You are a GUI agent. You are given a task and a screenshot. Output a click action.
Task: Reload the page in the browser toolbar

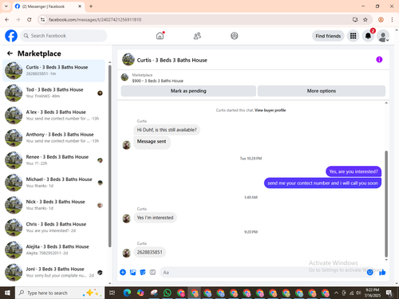click(x=30, y=20)
